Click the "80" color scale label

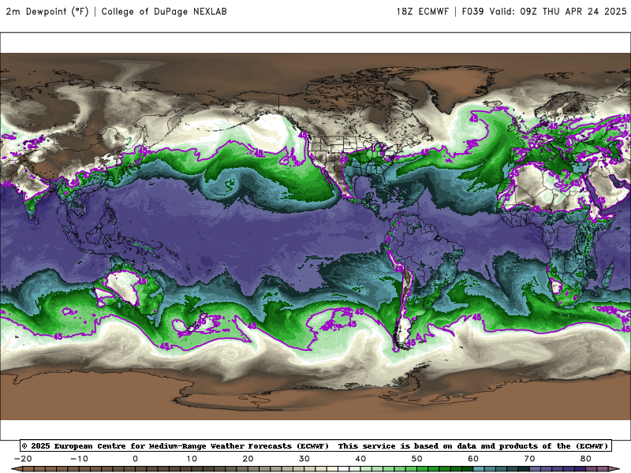(586, 459)
